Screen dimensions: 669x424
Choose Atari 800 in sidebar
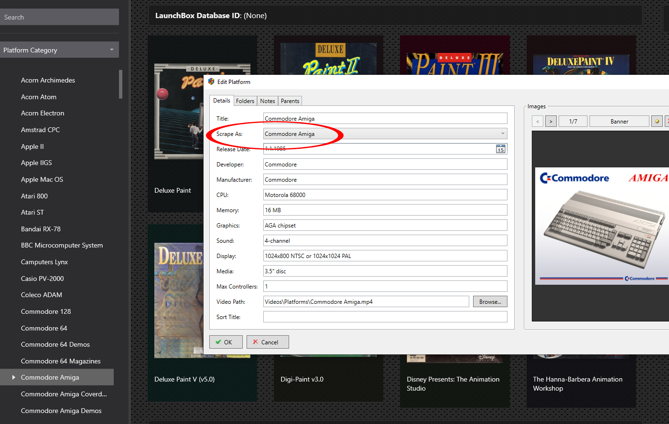click(x=34, y=196)
